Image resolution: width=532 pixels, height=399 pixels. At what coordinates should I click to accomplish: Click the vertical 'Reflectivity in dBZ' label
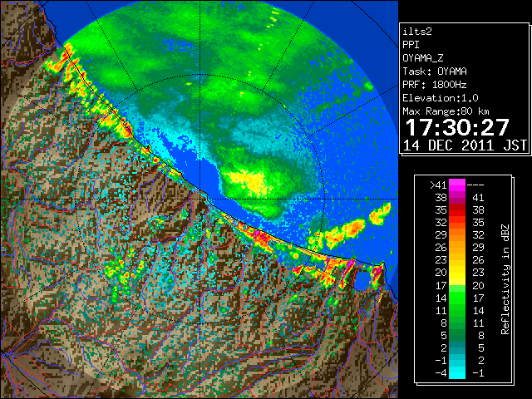[x=505, y=279]
